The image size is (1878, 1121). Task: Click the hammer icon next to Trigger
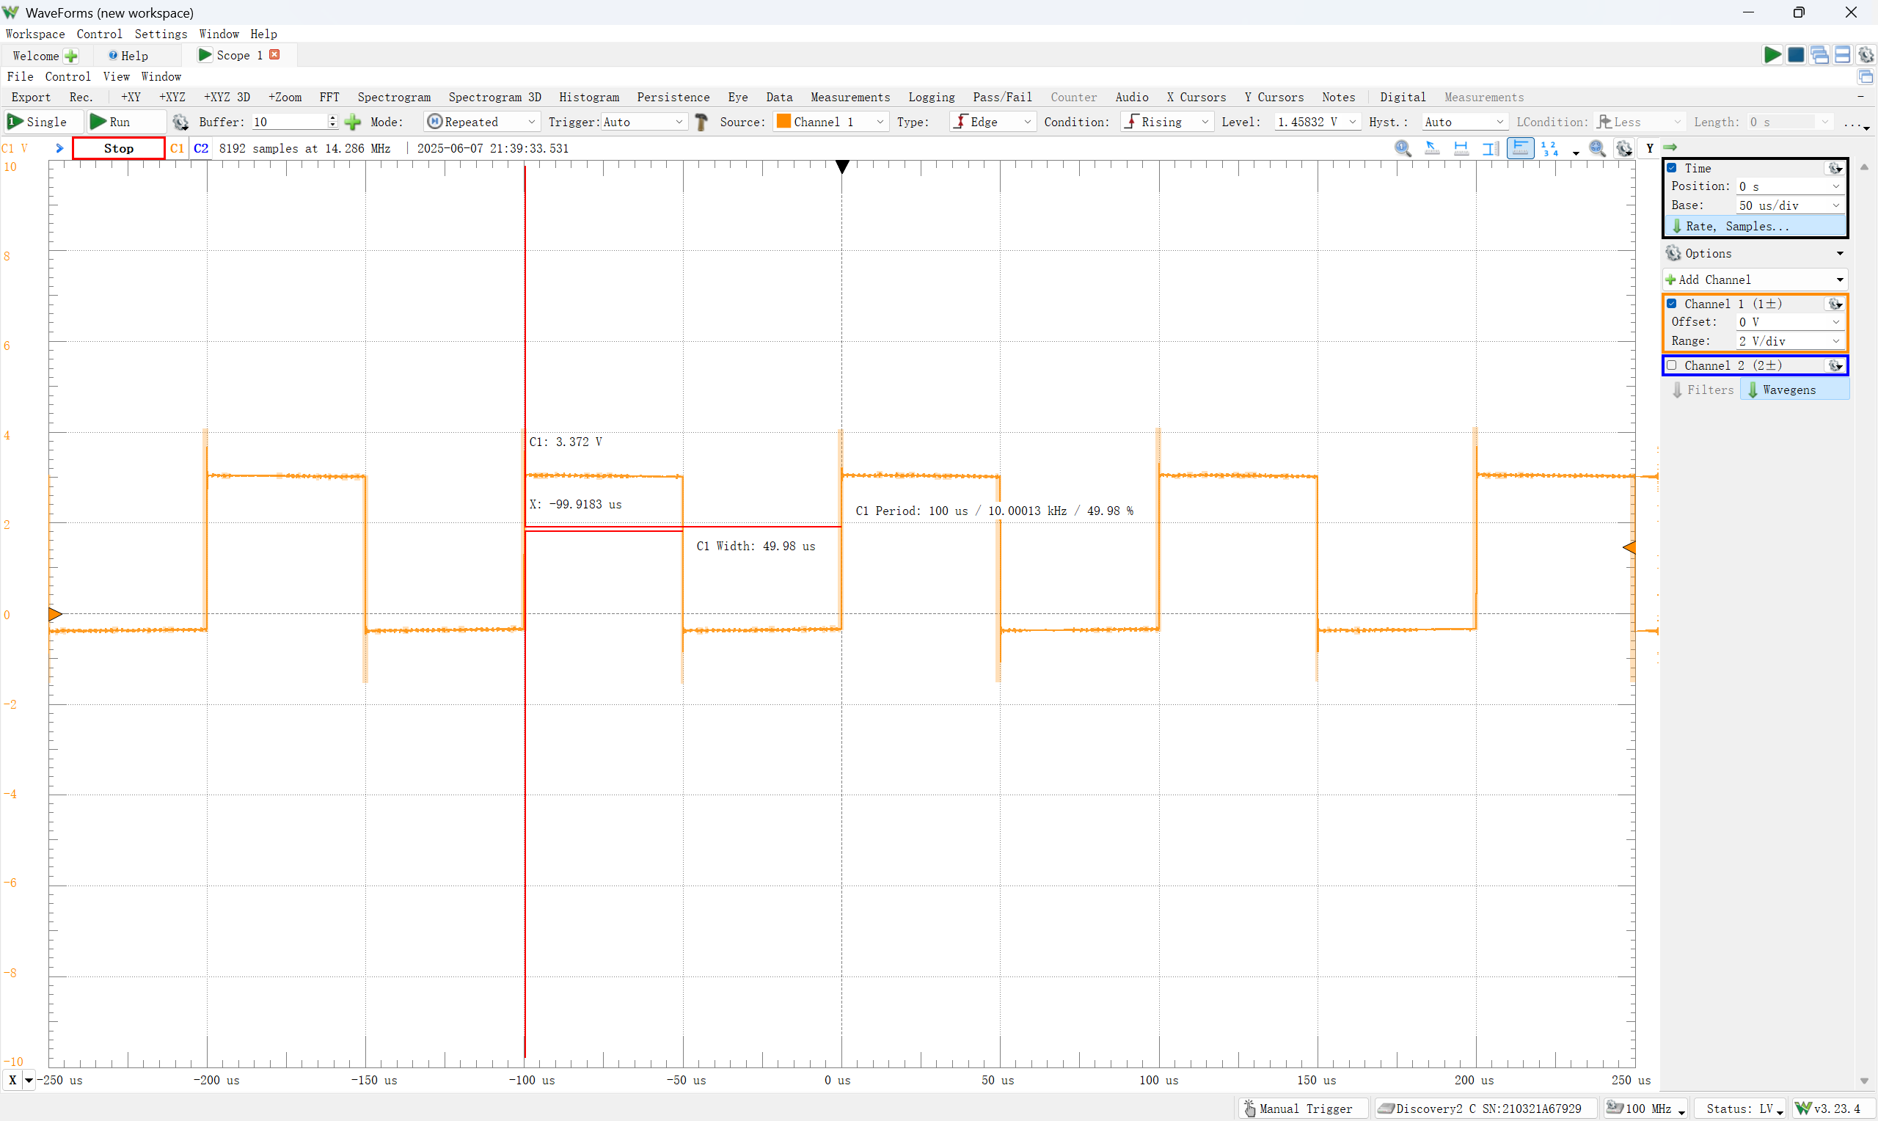coord(701,122)
